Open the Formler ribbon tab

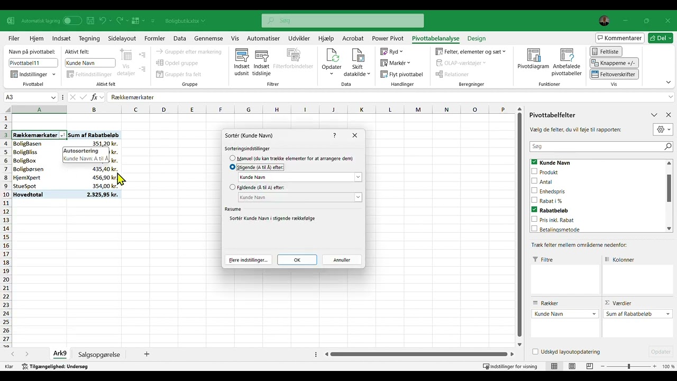pyautogui.click(x=155, y=39)
